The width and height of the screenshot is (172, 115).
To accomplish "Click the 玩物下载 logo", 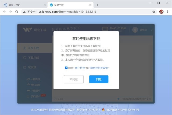I will pos(35,30).
